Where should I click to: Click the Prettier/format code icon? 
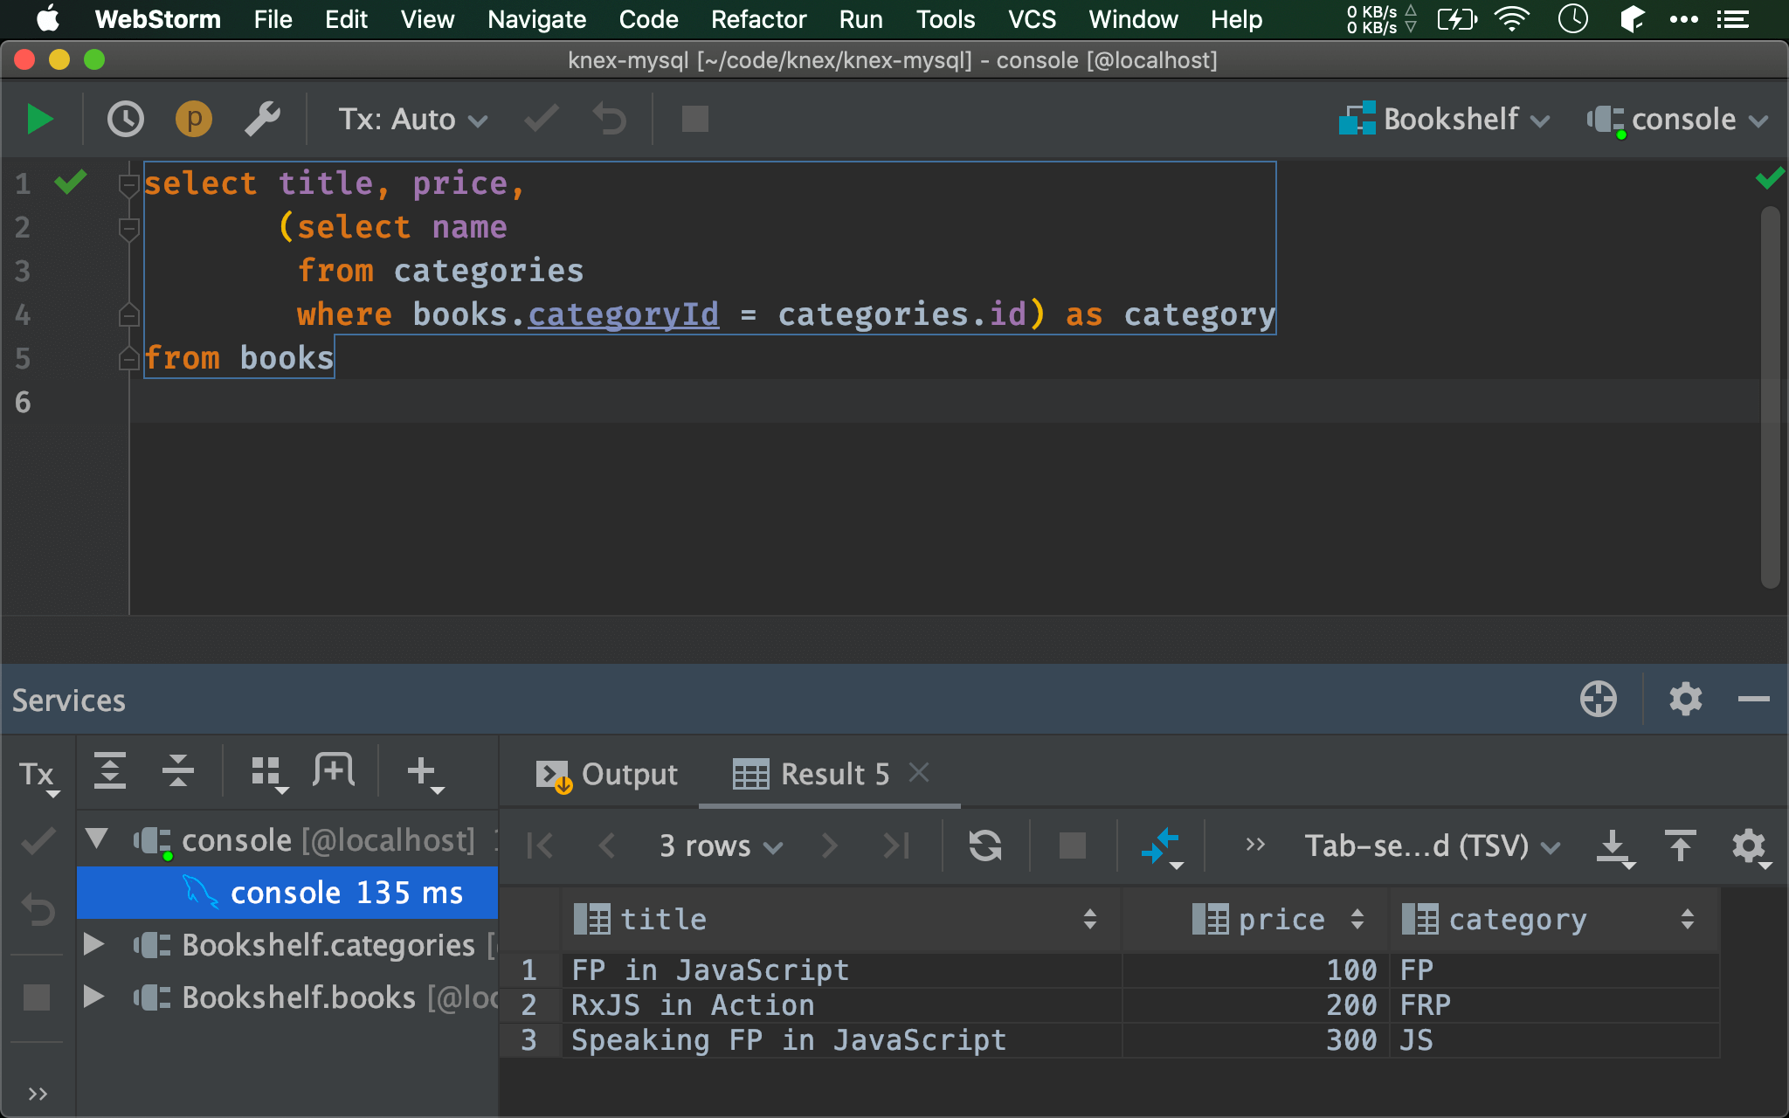click(193, 119)
